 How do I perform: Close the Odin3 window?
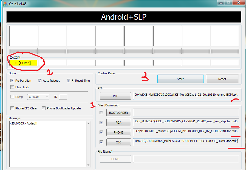click(239, 3)
